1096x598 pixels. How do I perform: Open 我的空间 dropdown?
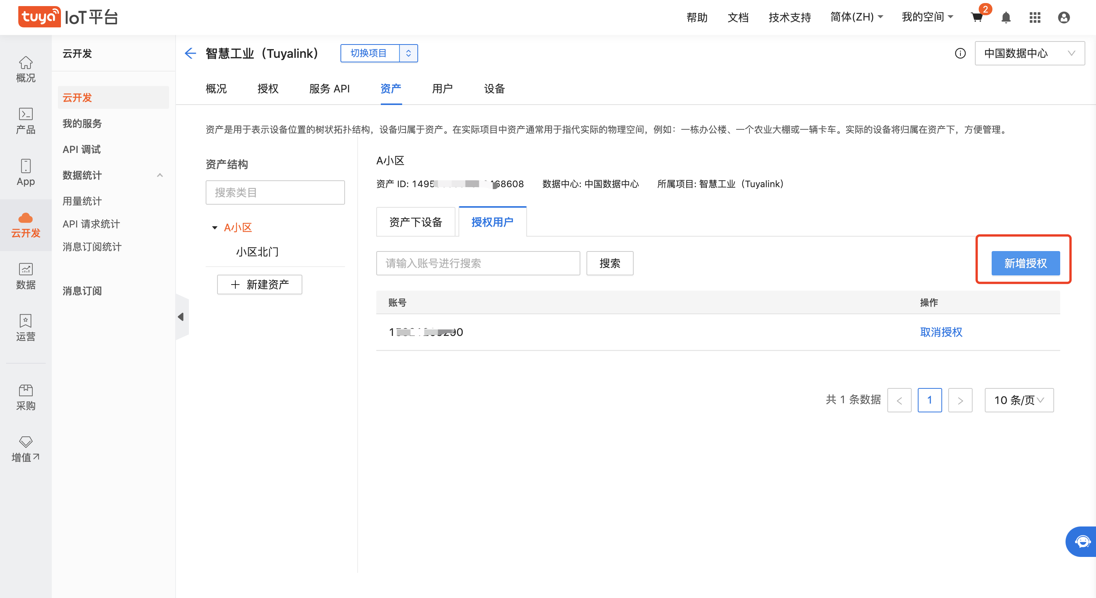(x=928, y=17)
